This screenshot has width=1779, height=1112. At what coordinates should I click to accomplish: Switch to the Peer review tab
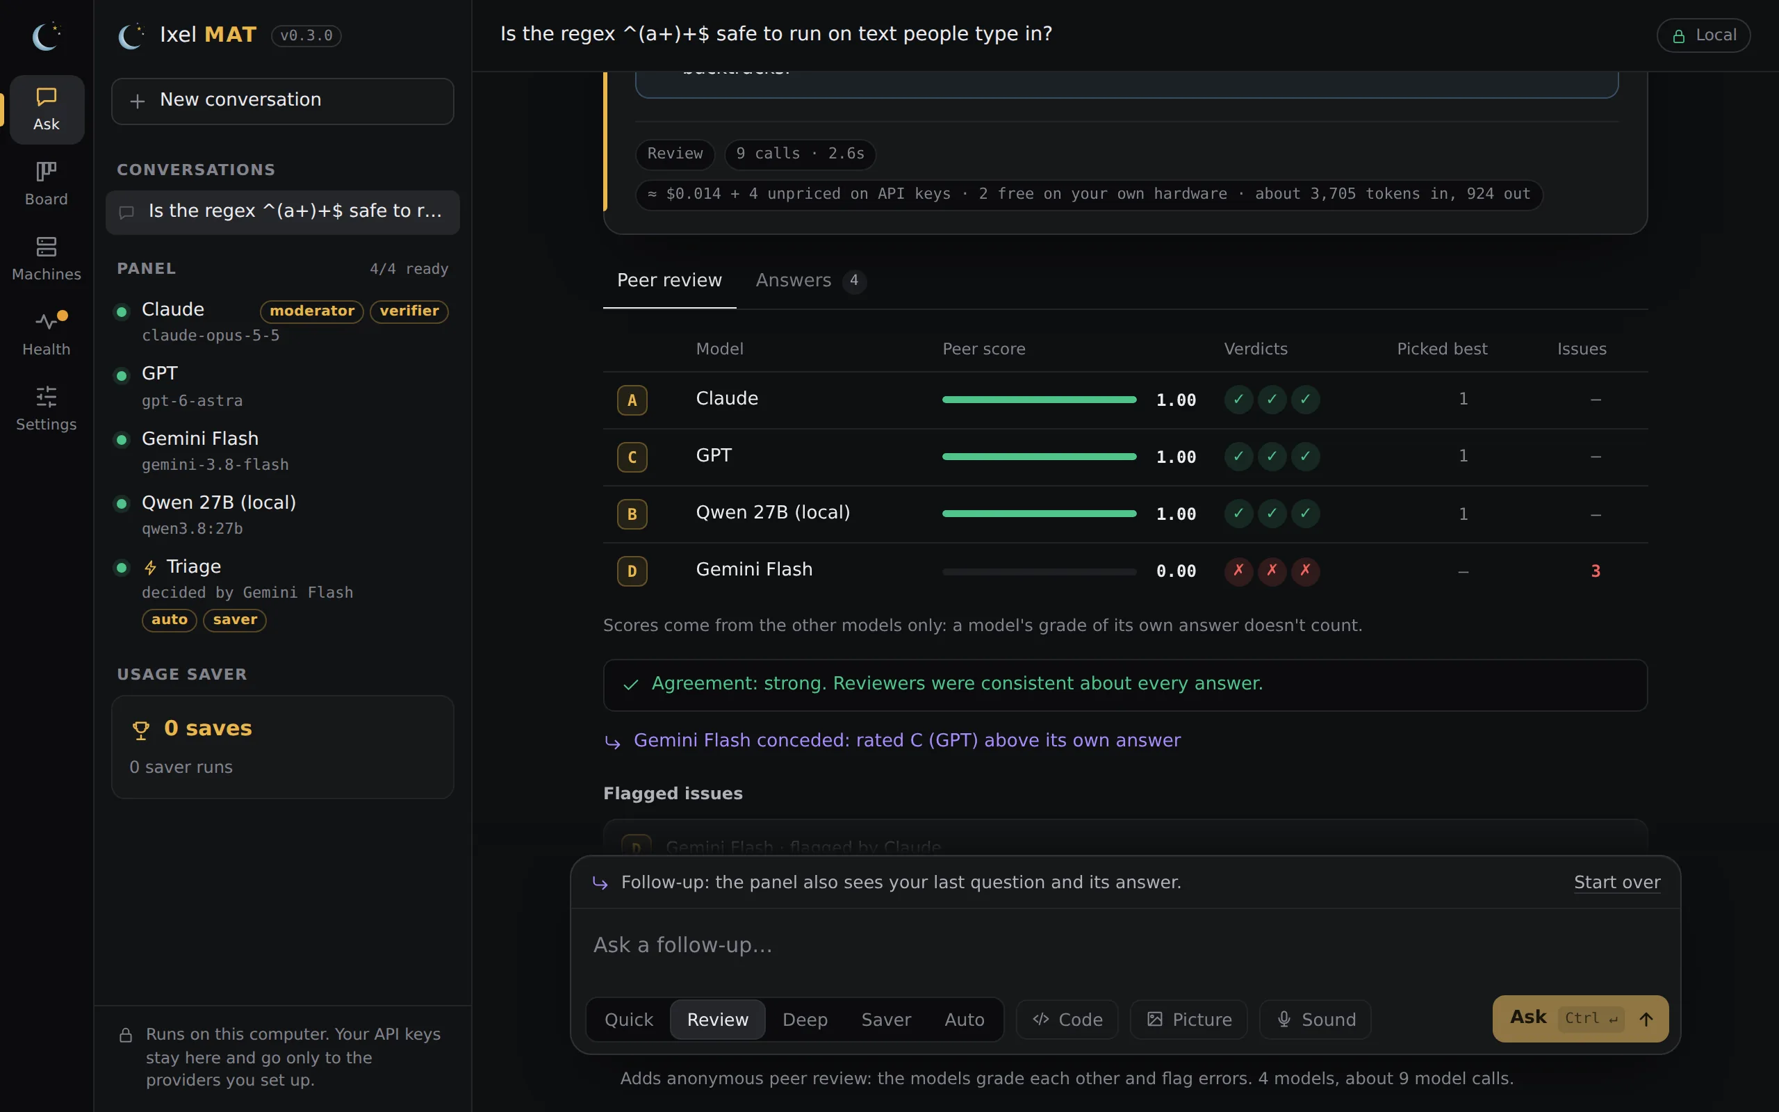click(x=669, y=280)
